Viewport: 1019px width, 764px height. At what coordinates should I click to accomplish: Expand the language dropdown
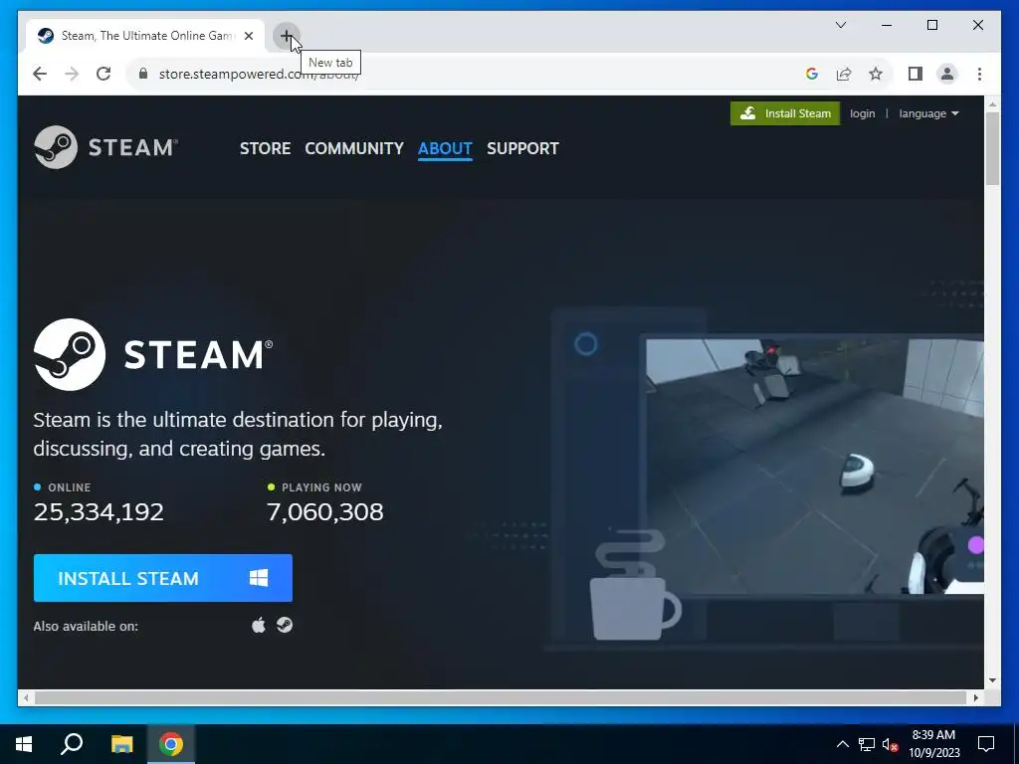928,113
